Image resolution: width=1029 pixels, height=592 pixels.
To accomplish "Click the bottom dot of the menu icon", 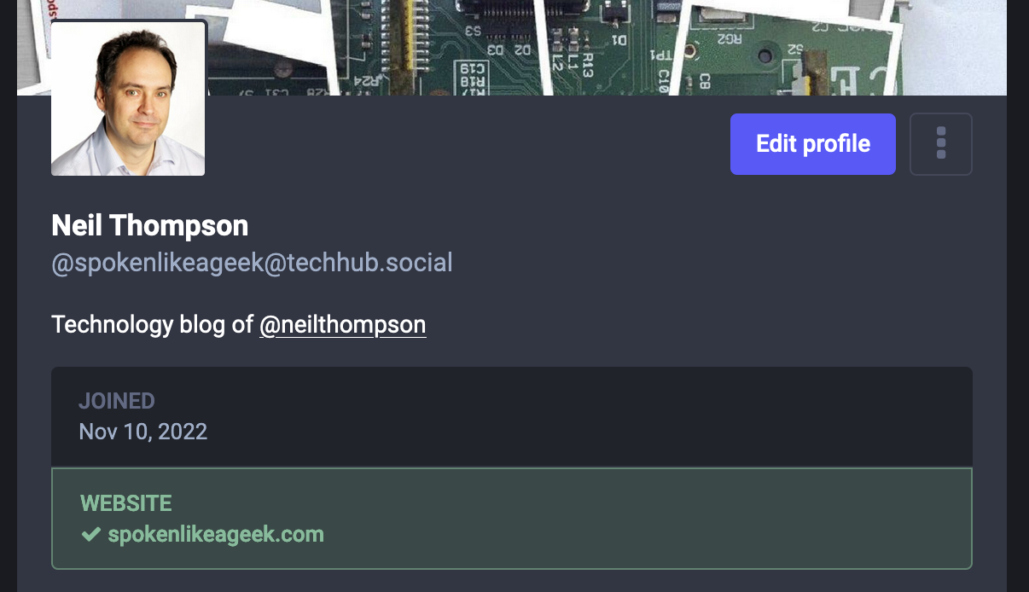I will [x=941, y=155].
